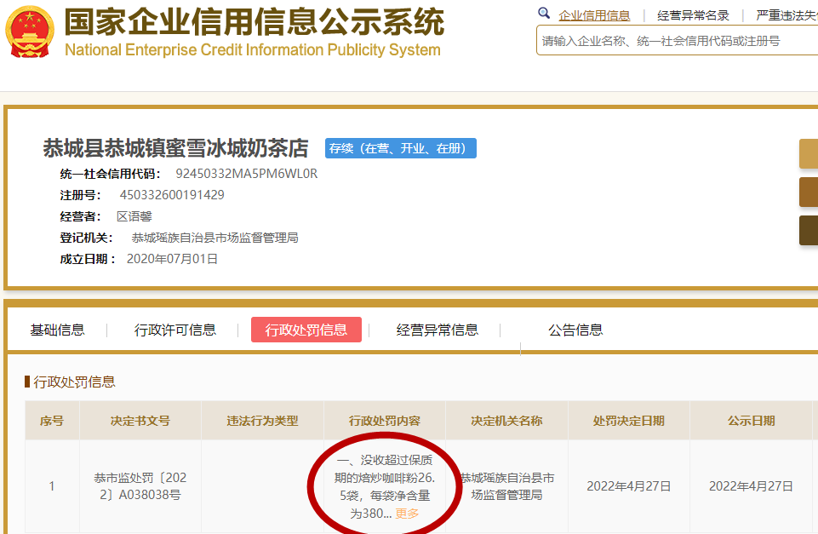Show the 公告信息 tab
The height and width of the screenshot is (534, 818).
[575, 330]
